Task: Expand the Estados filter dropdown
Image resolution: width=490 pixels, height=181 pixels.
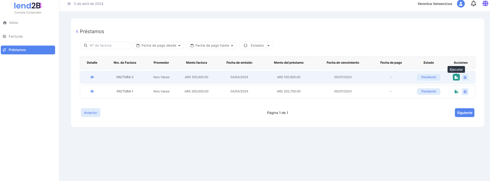Action: click(257, 45)
